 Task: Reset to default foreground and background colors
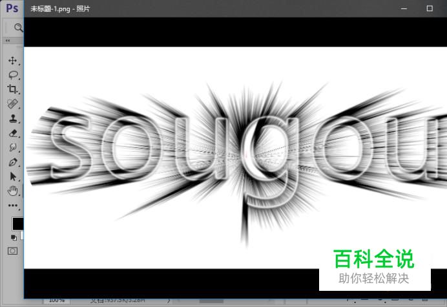point(14,237)
